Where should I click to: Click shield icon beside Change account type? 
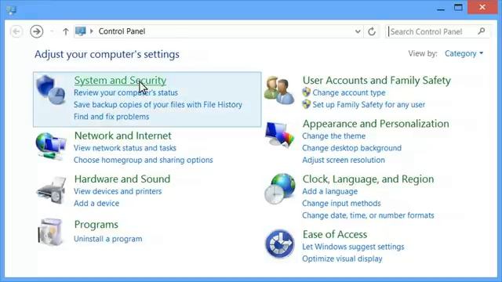tap(307, 92)
